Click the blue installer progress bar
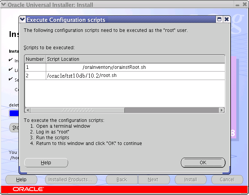This screenshot has height=195, width=249. pyautogui.click(x=14, y=113)
